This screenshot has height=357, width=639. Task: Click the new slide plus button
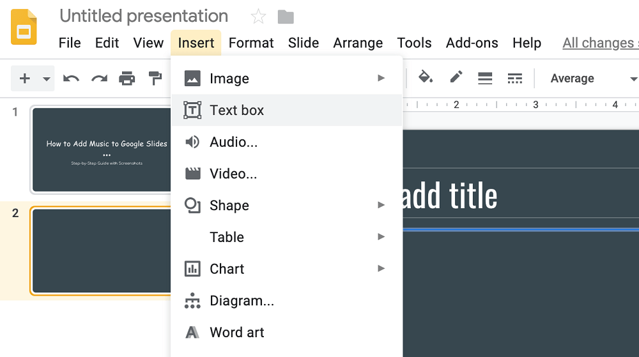24,78
